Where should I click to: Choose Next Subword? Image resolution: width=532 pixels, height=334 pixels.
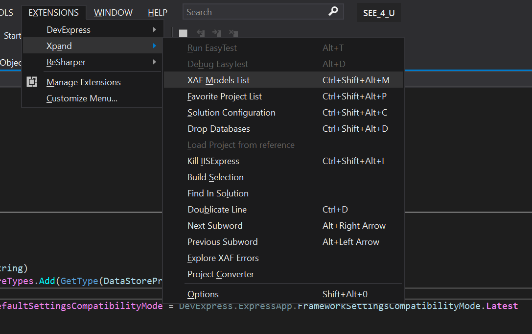tap(283, 225)
